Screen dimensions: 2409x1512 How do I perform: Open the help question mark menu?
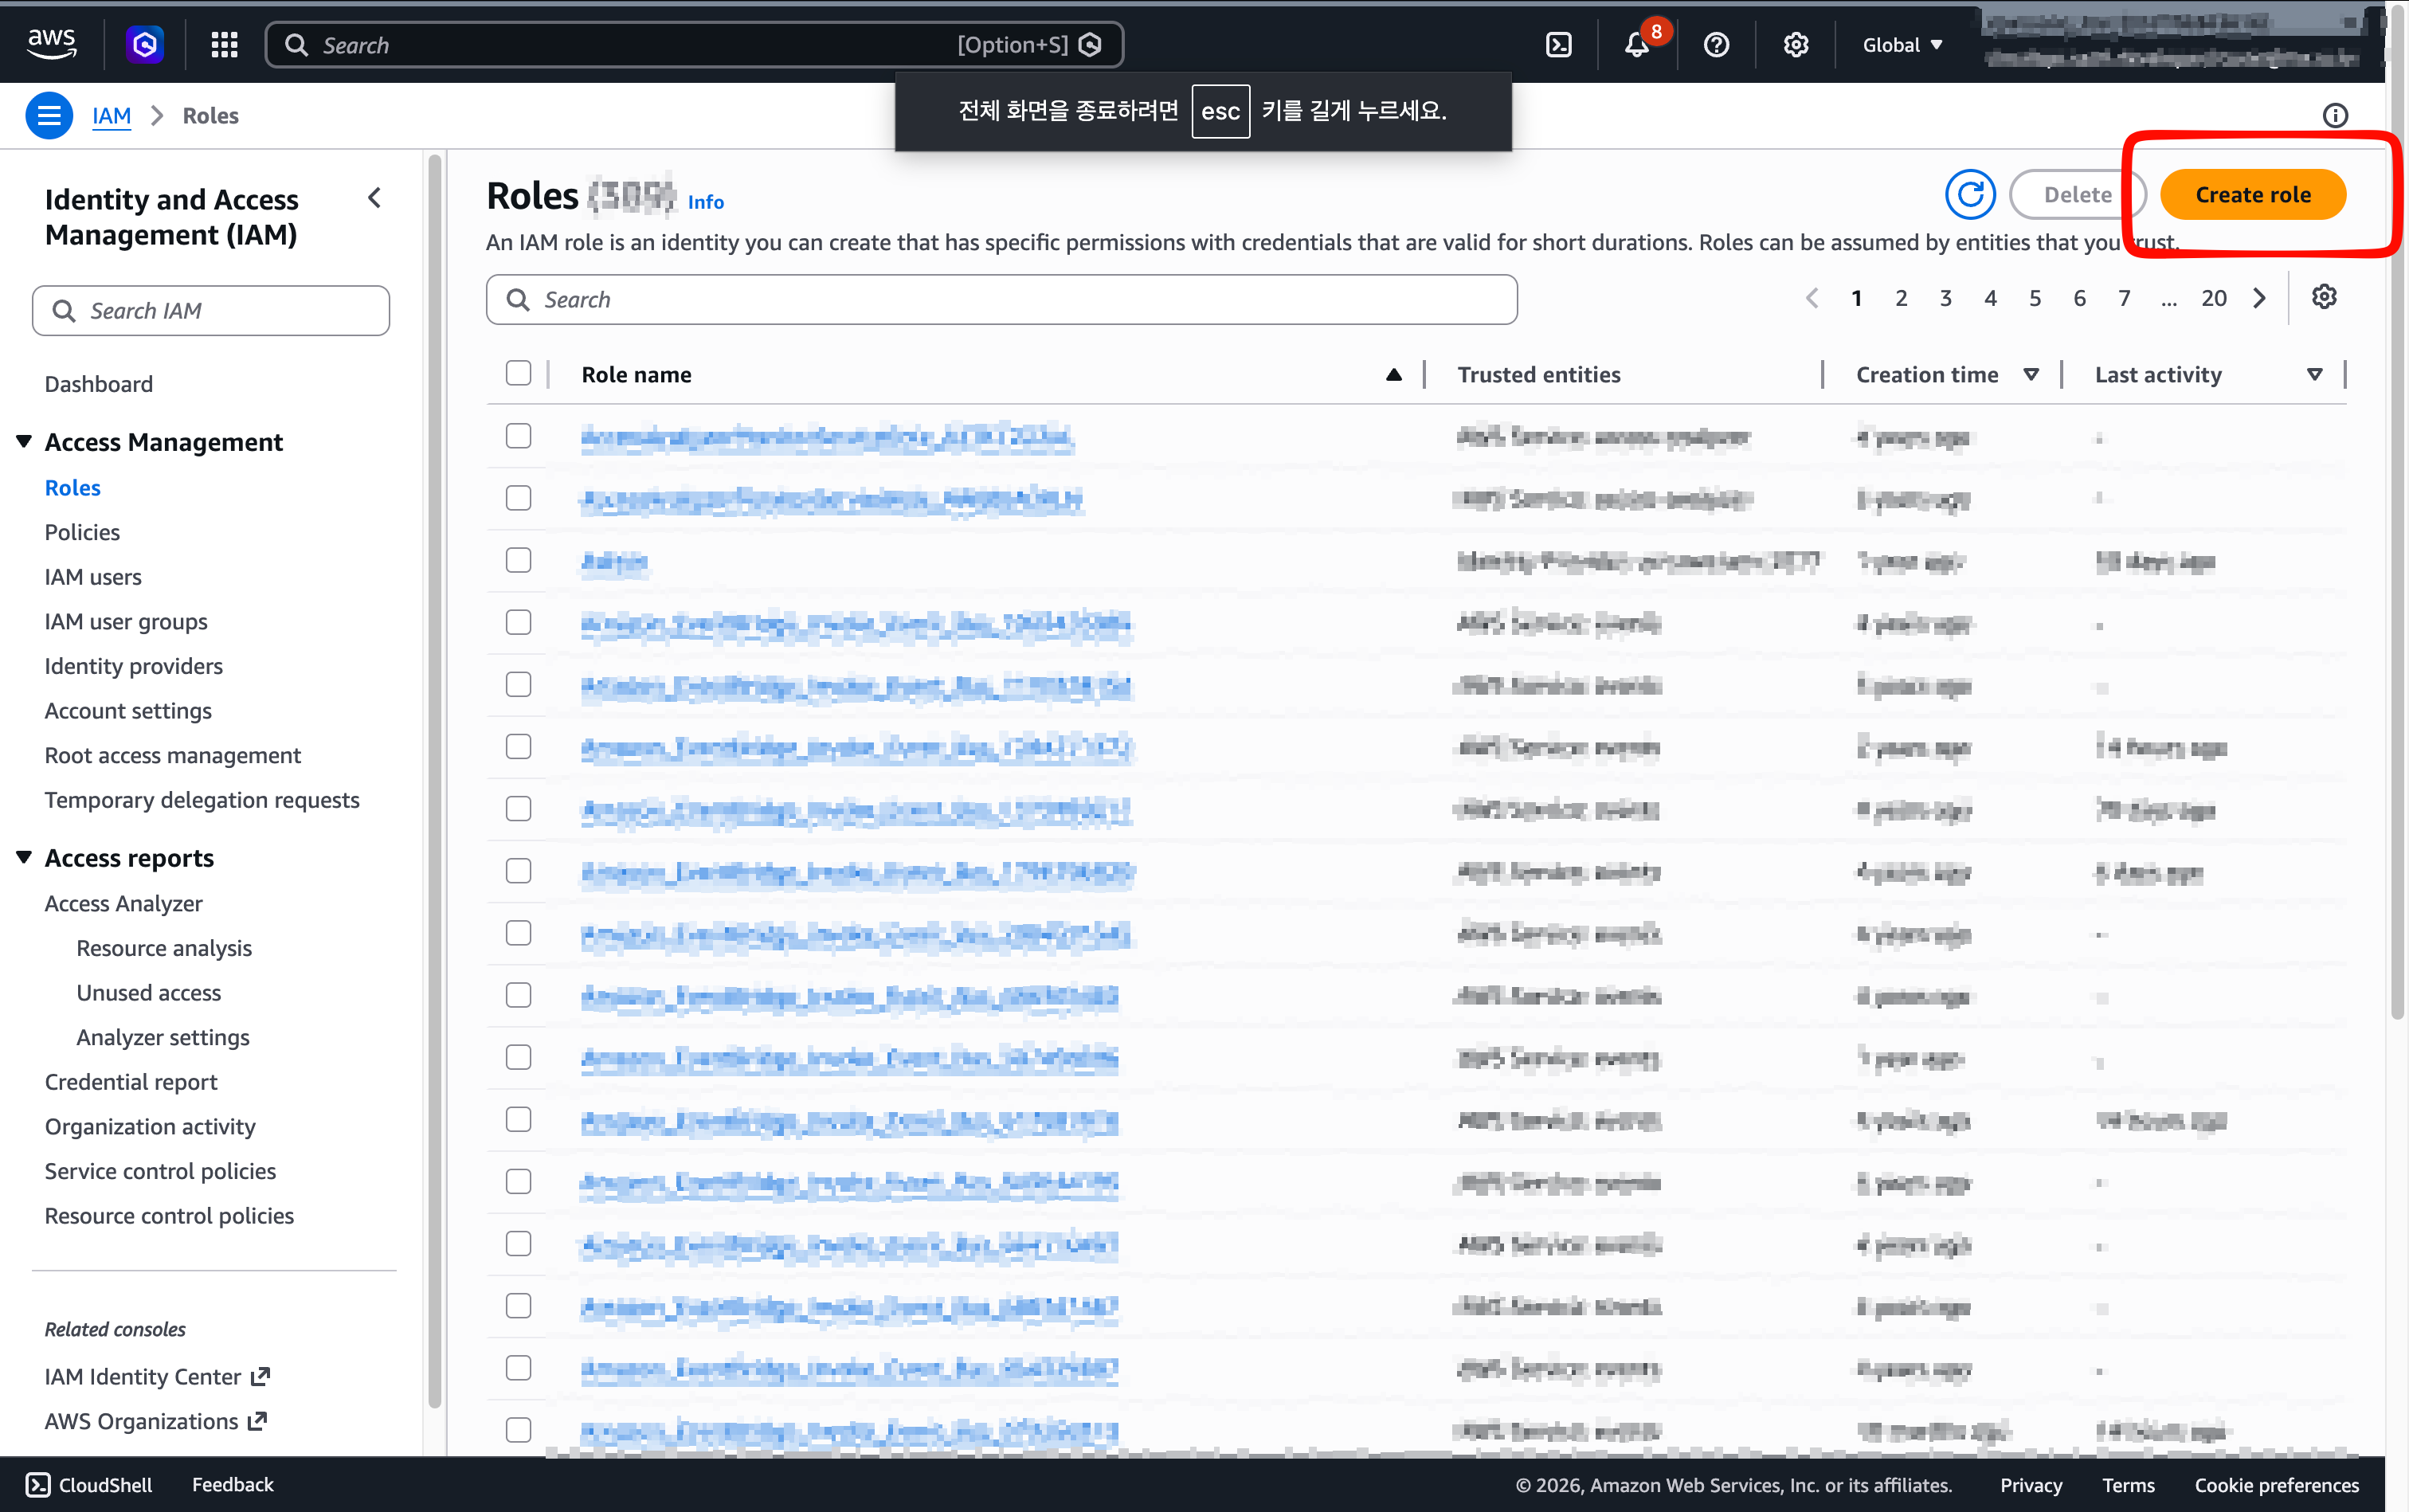tap(1716, 45)
